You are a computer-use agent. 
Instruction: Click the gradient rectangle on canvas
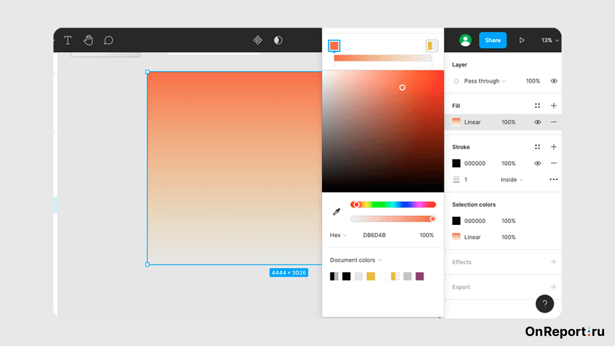click(x=234, y=168)
